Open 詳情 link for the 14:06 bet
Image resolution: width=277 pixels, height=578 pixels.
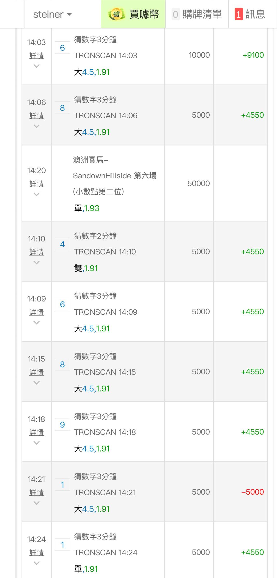click(x=37, y=116)
